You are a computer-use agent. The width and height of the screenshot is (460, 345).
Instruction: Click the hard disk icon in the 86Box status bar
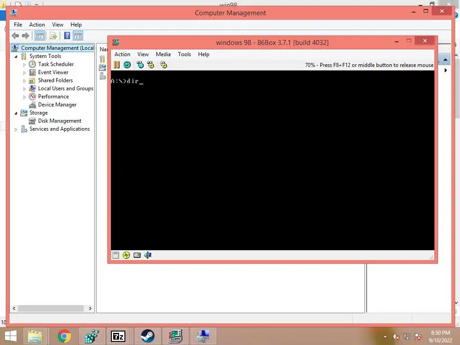[x=137, y=255]
